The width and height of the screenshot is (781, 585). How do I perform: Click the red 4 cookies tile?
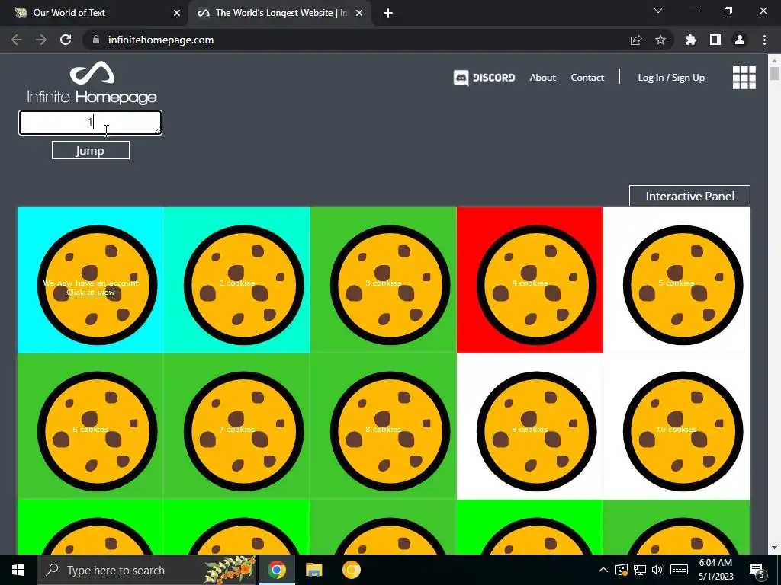point(530,280)
